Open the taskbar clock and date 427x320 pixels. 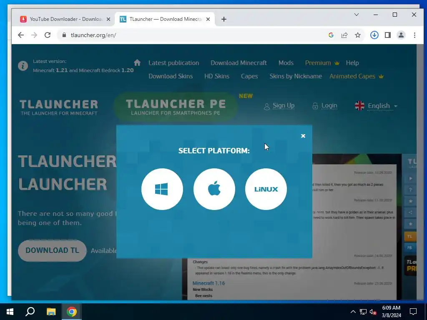pyautogui.click(x=391, y=312)
